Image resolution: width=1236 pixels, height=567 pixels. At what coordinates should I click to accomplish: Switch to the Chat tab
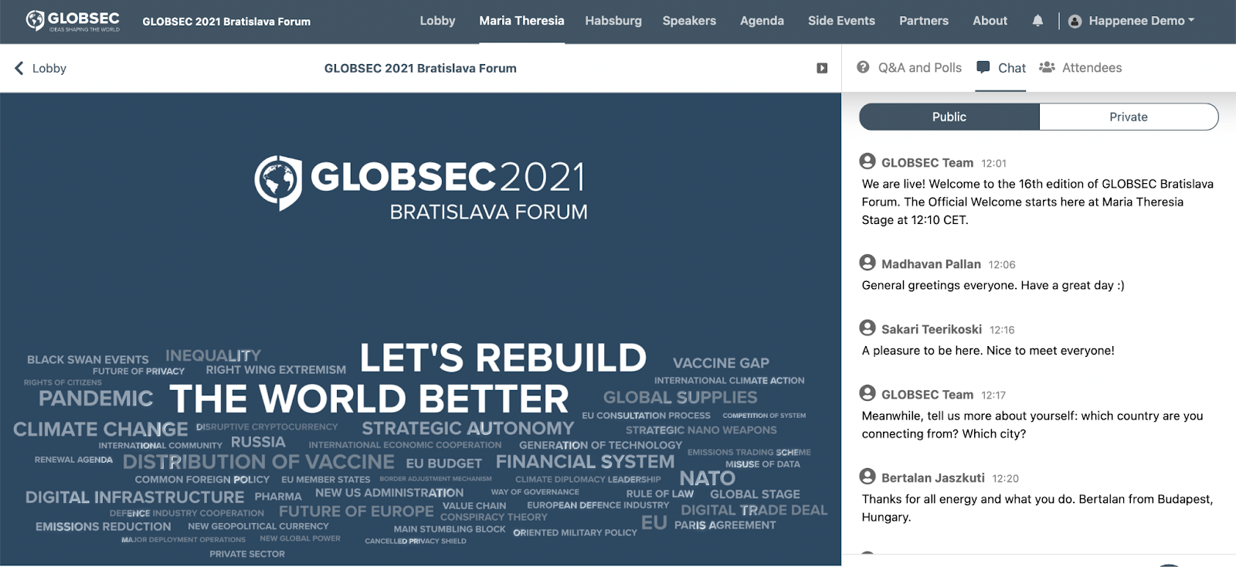tap(1001, 68)
